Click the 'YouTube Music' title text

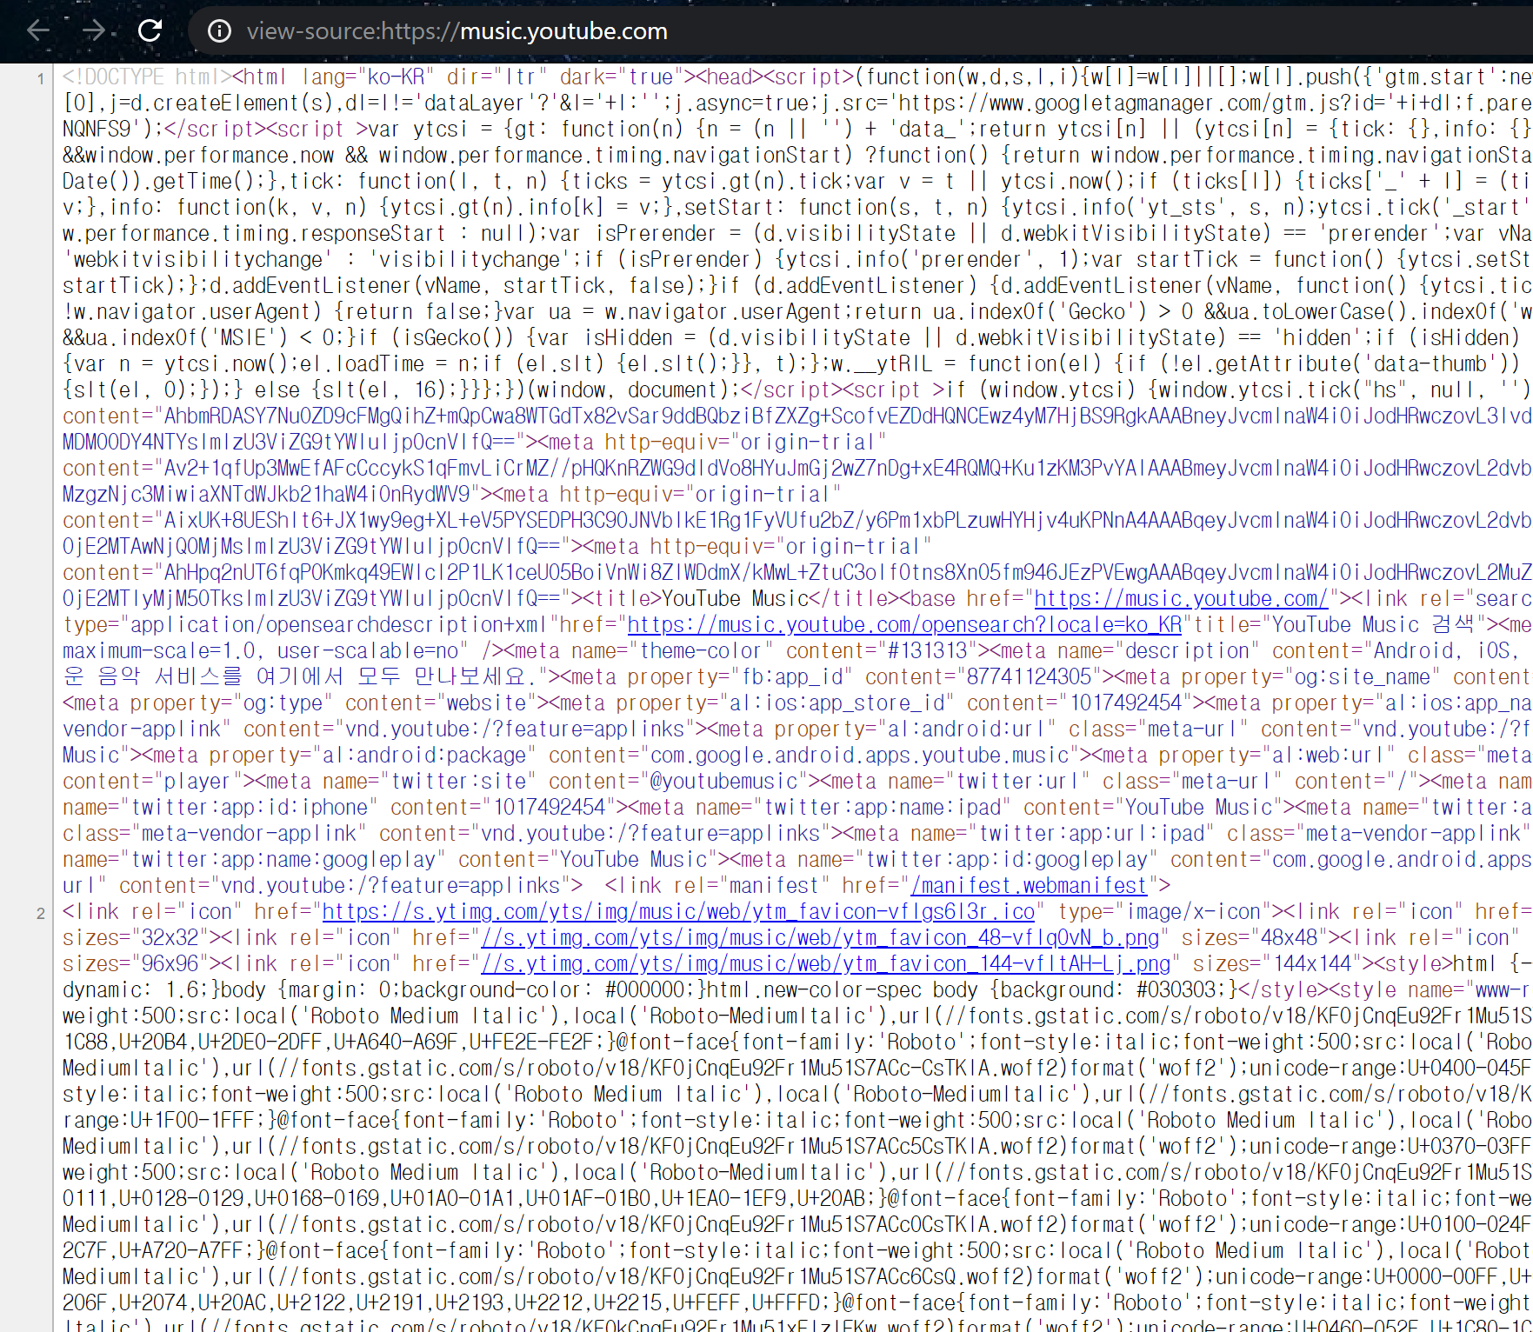(x=736, y=598)
